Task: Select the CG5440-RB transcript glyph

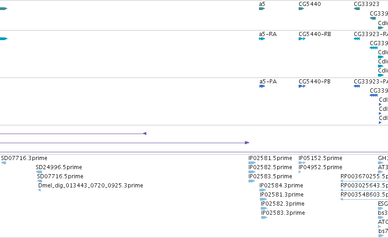Action: 302,39
